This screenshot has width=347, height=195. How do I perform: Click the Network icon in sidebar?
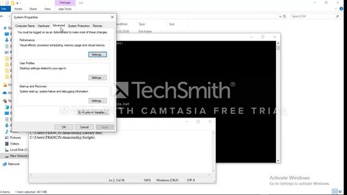(x=5, y=164)
